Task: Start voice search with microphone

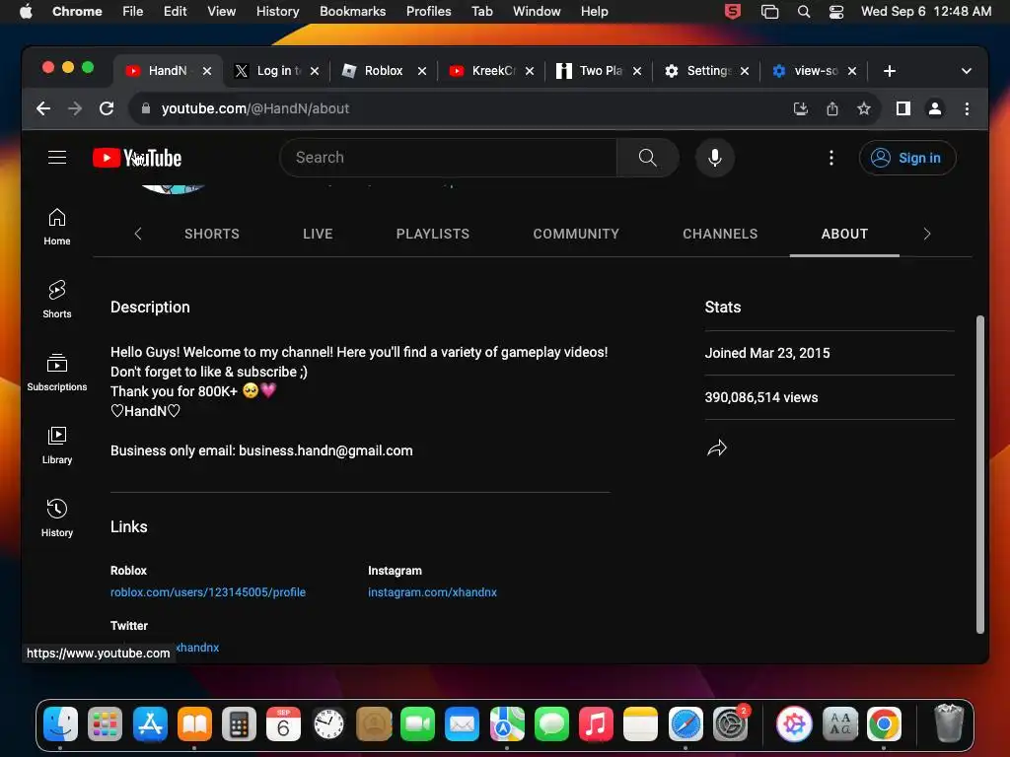Action: [714, 158]
